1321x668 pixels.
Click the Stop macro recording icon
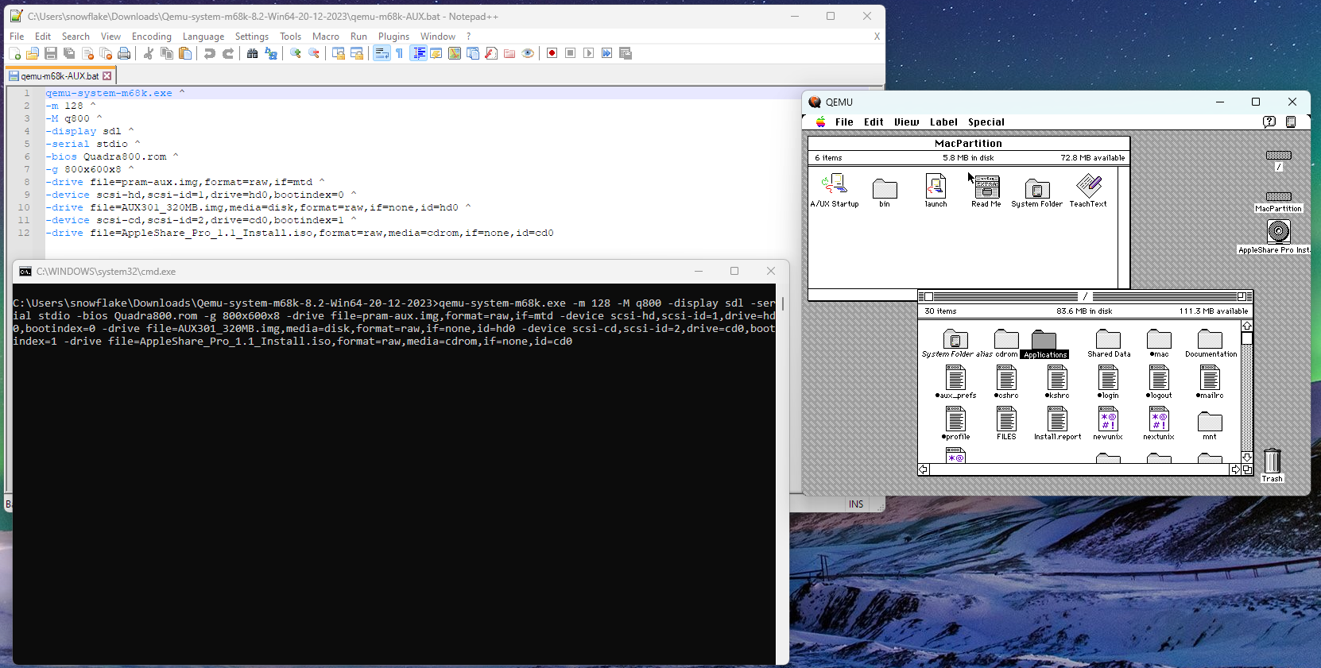click(x=571, y=53)
